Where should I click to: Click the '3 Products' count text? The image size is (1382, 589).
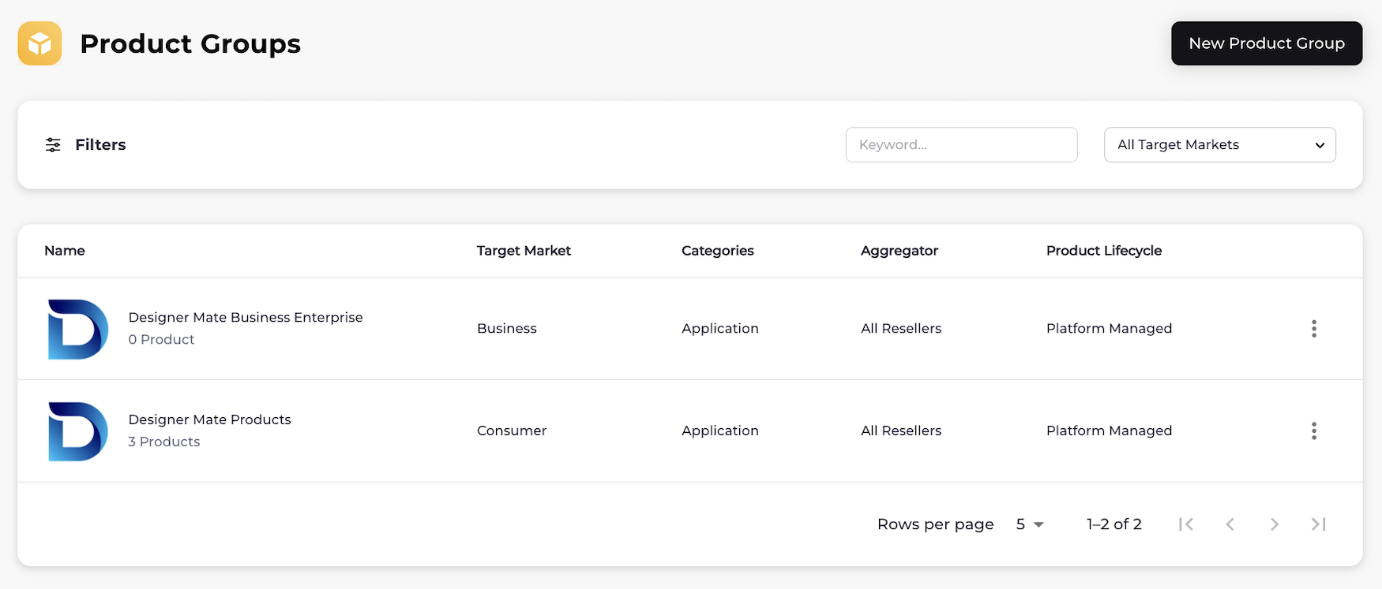[x=164, y=442]
